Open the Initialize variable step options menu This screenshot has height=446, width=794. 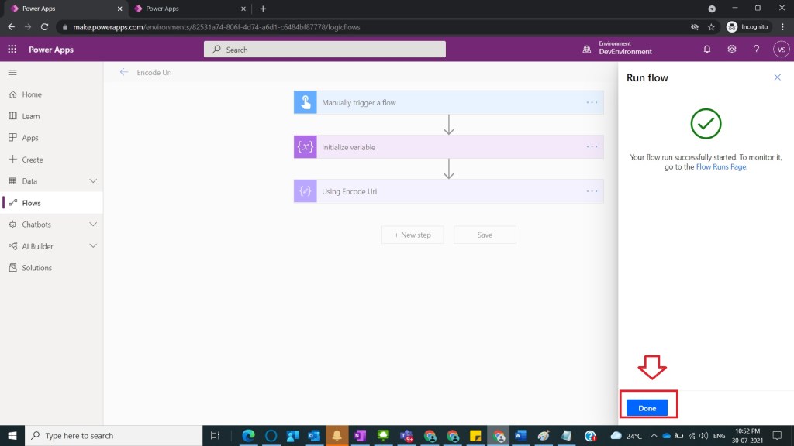point(592,146)
